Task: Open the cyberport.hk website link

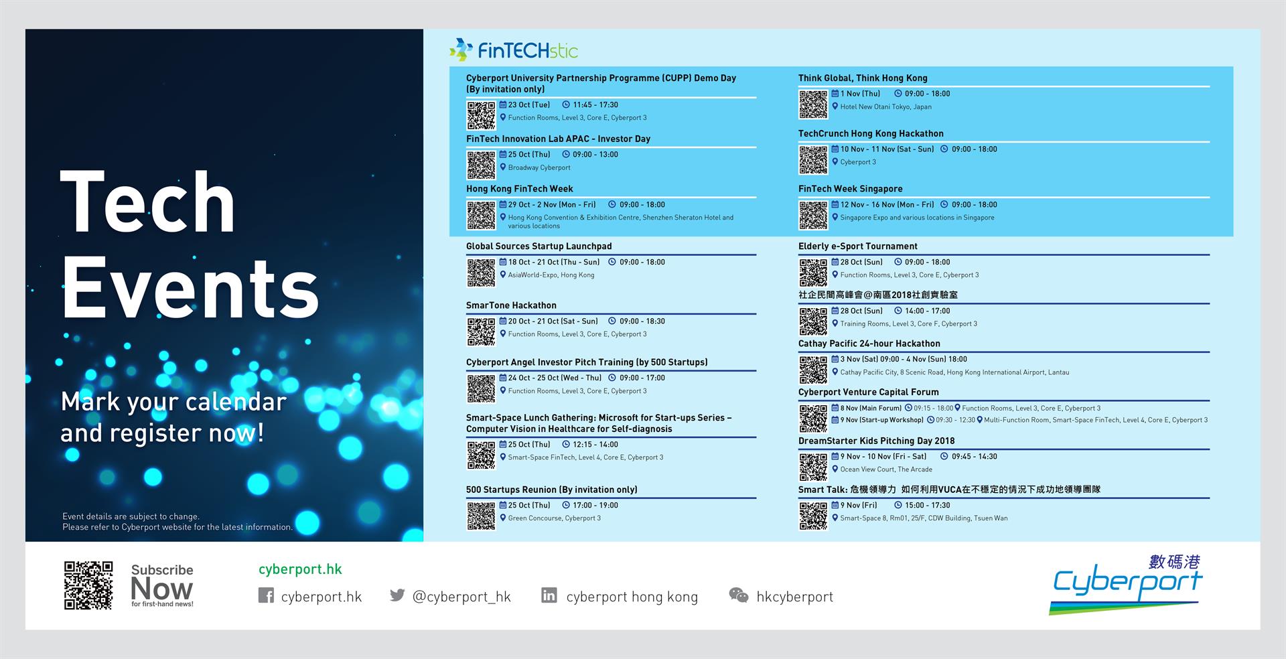Action: 300,569
